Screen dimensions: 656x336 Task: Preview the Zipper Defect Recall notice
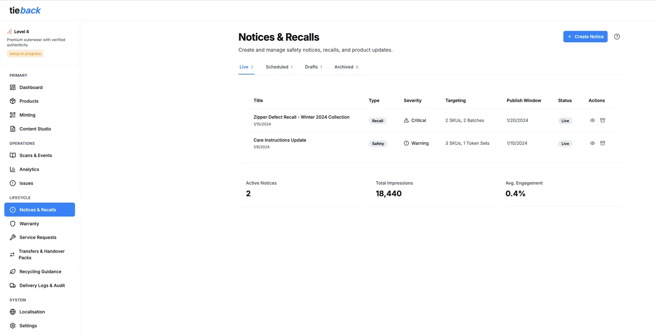592,120
